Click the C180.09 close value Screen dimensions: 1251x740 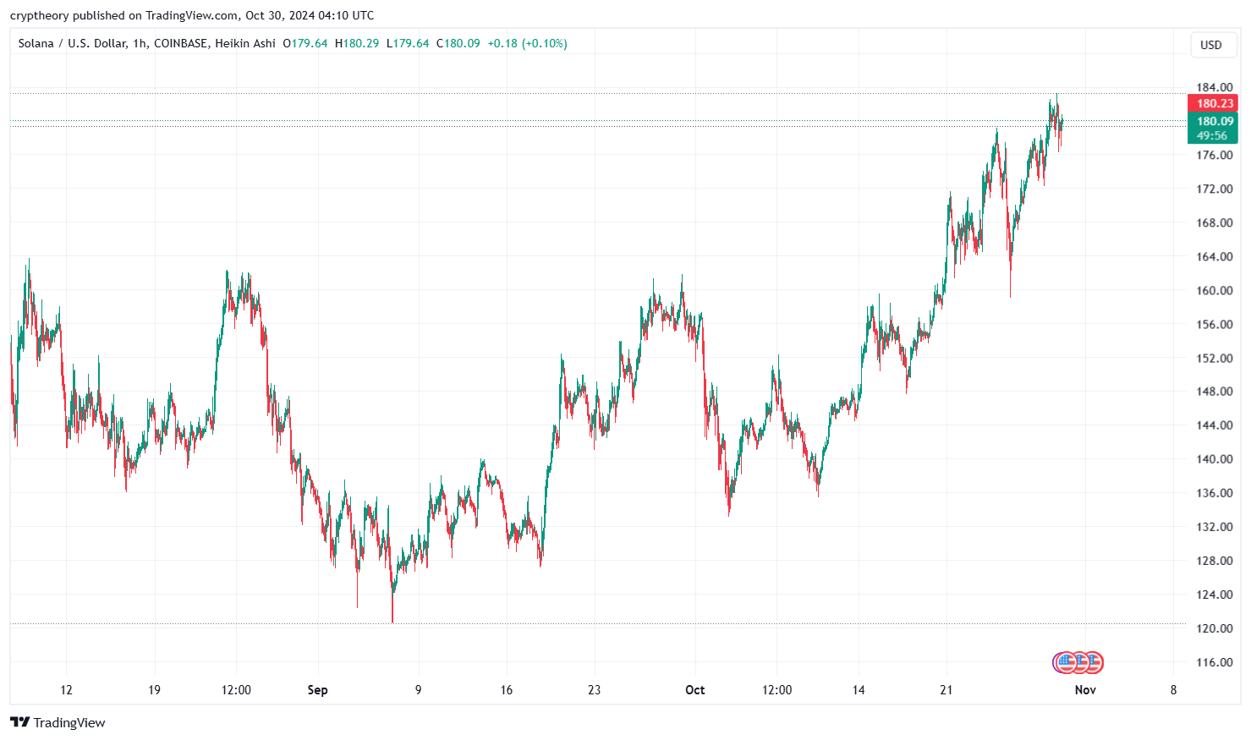(458, 43)
